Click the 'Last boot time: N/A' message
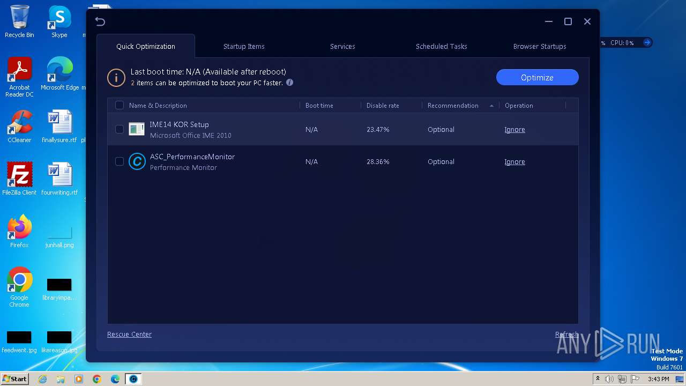The height and width of the screenshot is (386, 686). (208, 72)
